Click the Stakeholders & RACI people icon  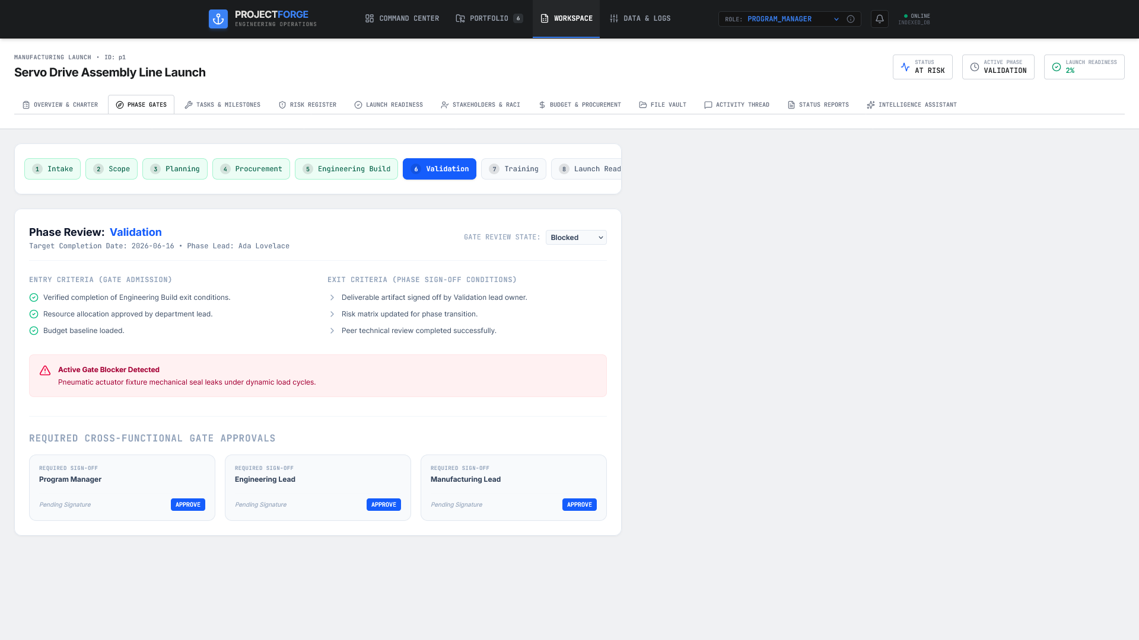click(445, 105)
